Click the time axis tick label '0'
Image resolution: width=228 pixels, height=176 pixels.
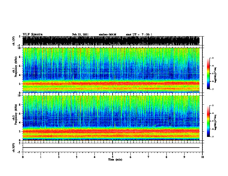pos(23,157)
